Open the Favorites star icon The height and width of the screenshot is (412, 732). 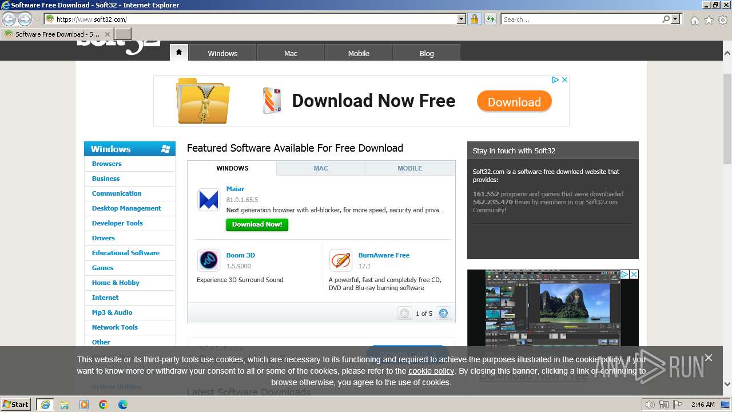709,20
